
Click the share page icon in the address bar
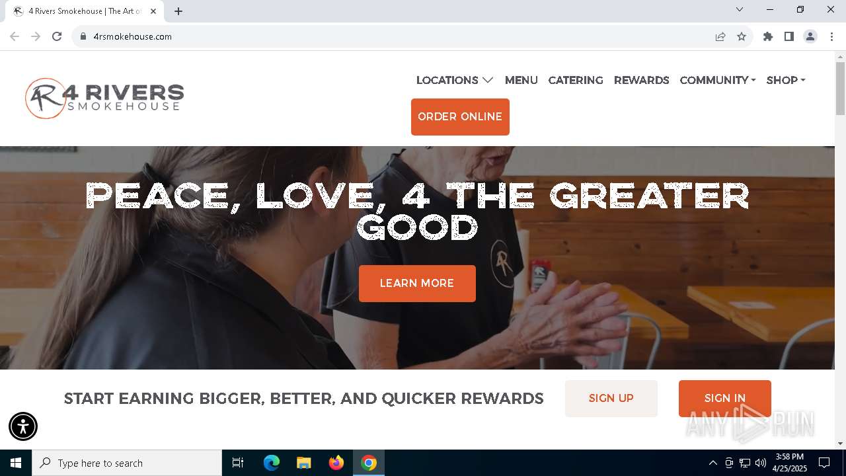(x=720, y=36)
